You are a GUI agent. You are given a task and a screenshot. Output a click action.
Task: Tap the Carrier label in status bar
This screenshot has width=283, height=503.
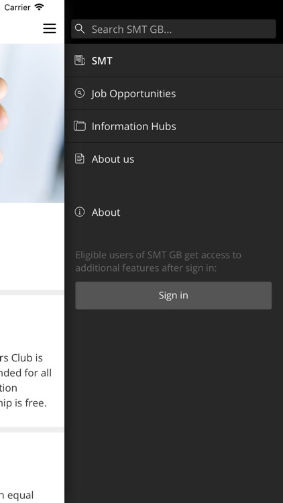pyautogui.click(x=17, y=7)
